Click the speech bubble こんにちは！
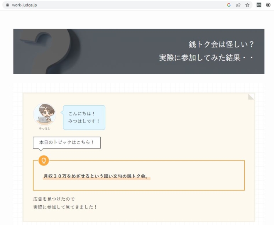Screen dimensions: 274x225 pyautogui.click(x=84, y=118)
